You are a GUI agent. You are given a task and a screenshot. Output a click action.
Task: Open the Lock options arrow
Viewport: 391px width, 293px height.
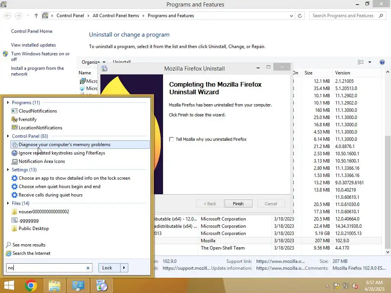pos(124,268)
